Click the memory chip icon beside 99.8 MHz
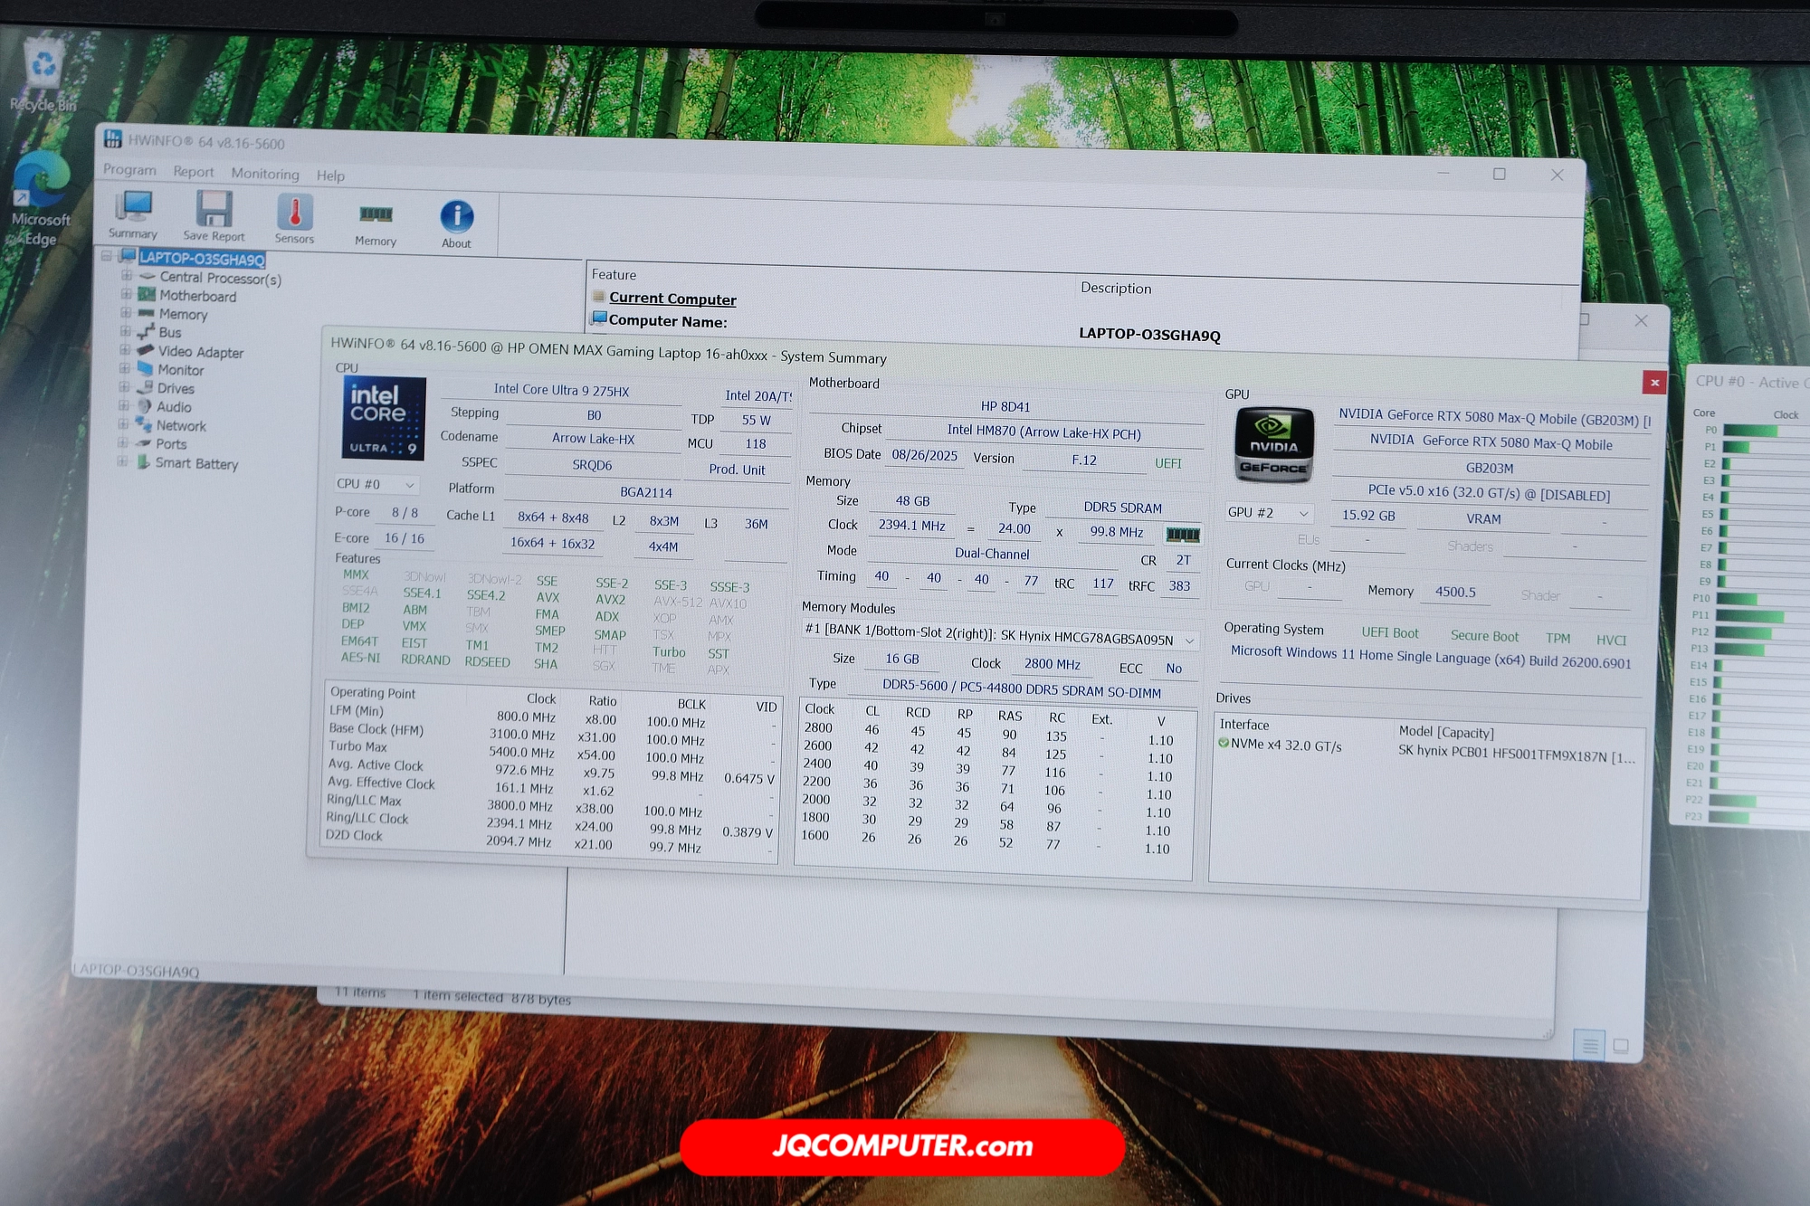Viewport: 1810px width, 1206px height. tap(1182, 535)
